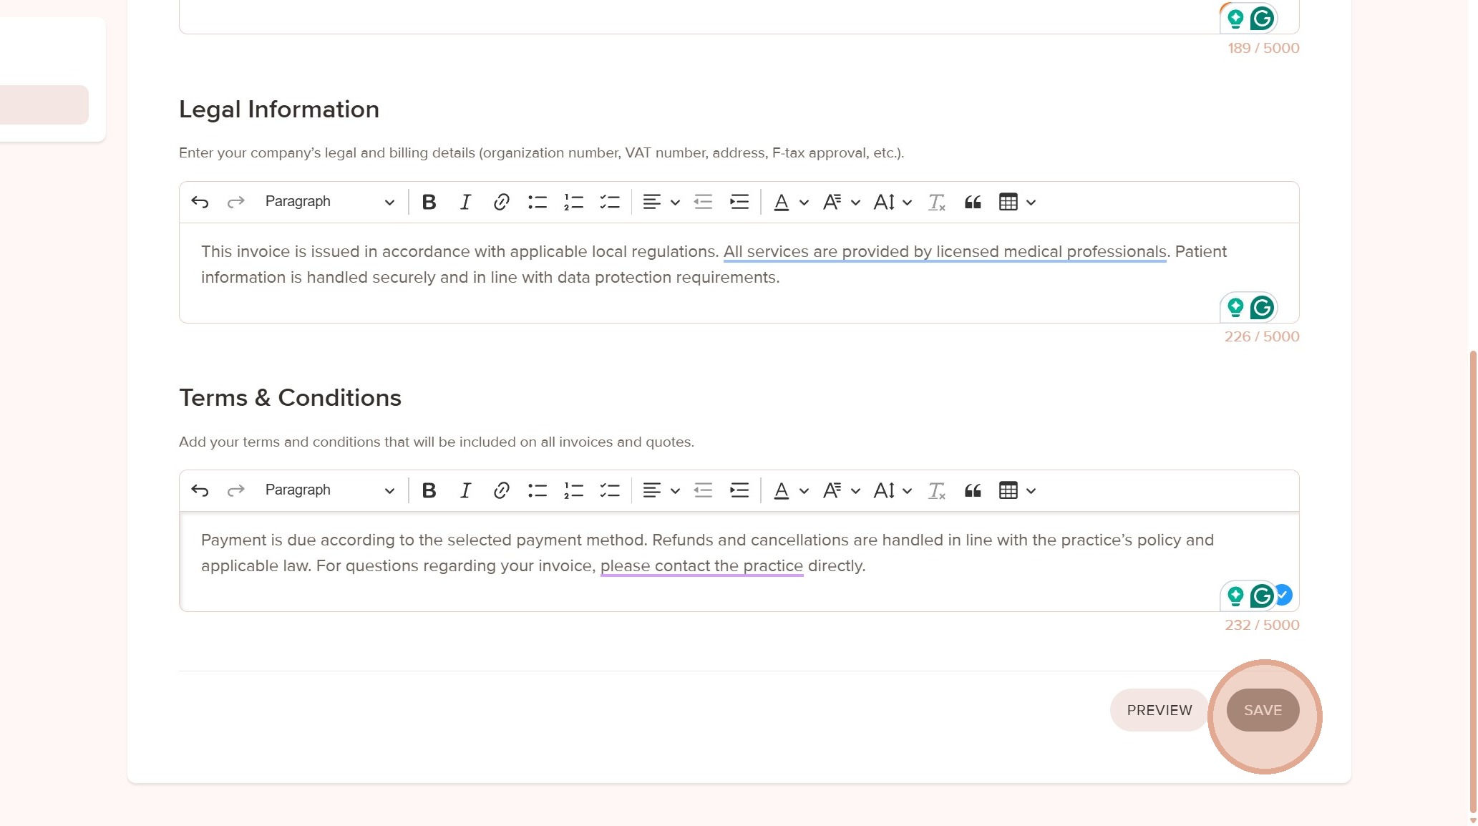Image resolution: width=1478 pixels, height=826 pixels.
Task: Open Grammarly button in Legal Information editor
Action: (1262, 308)
